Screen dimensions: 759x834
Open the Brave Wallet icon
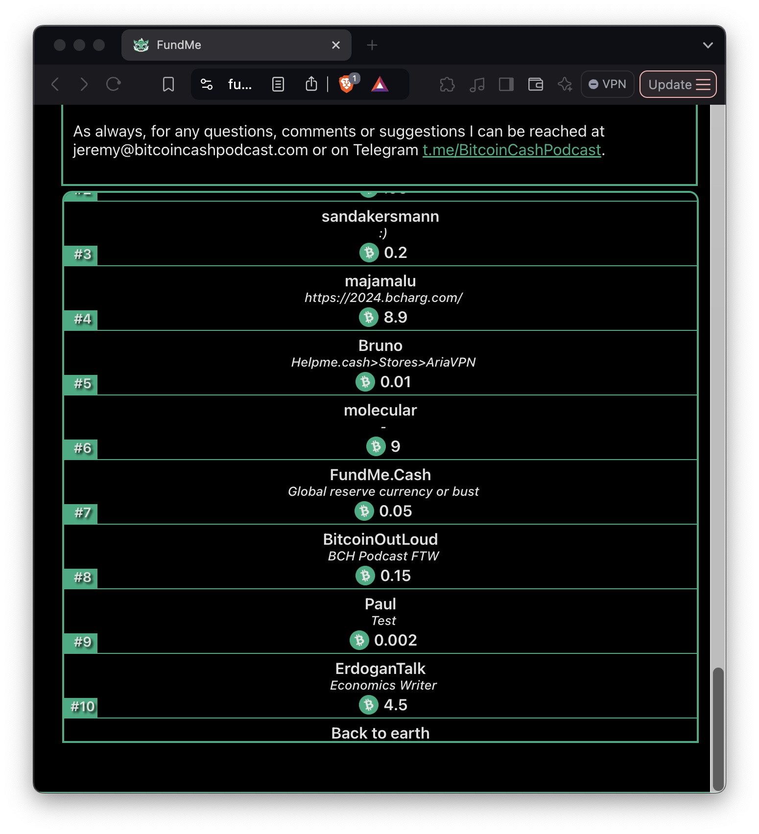click(535, 85)
